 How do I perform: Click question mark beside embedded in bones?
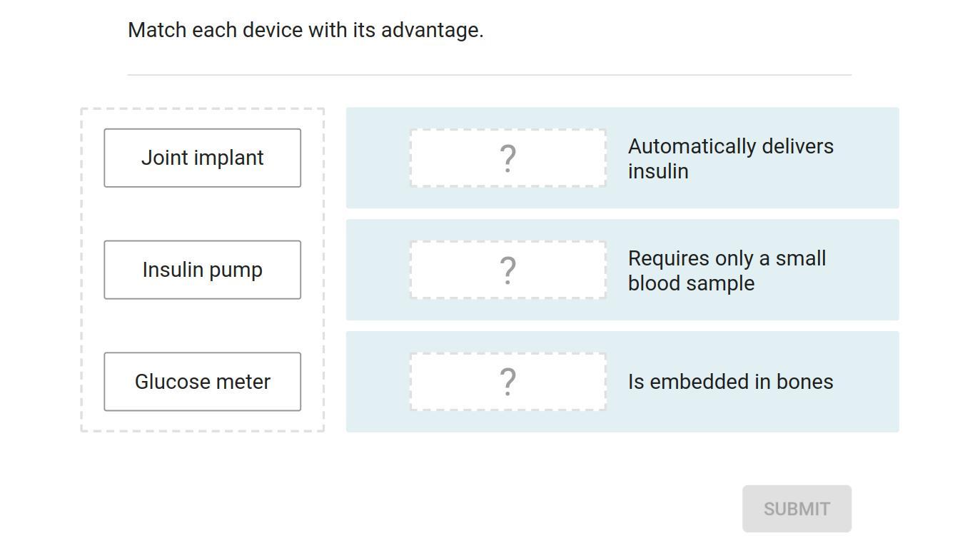point(507,382)
